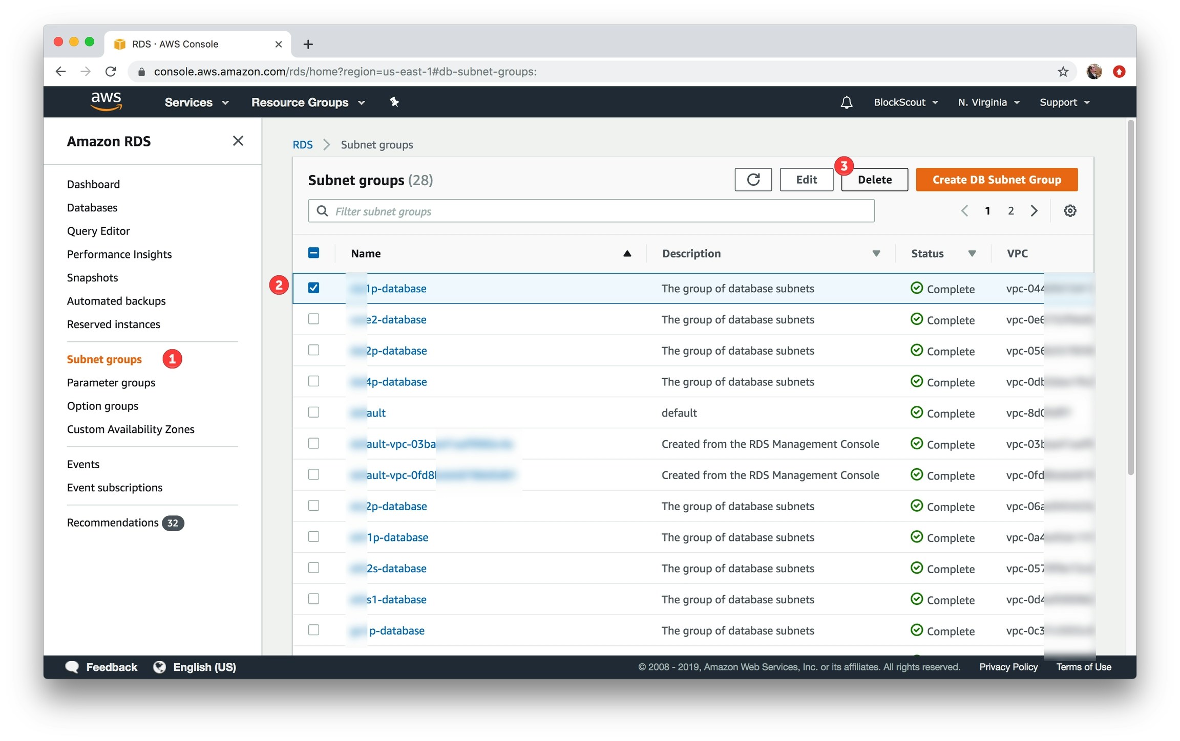This screenshot has width=1180, height=741.
Task: Reload the browser page
Action: pos(111,72)
